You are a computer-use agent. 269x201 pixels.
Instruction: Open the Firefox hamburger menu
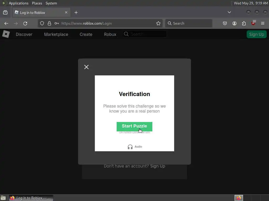click(x=263, y=23)
